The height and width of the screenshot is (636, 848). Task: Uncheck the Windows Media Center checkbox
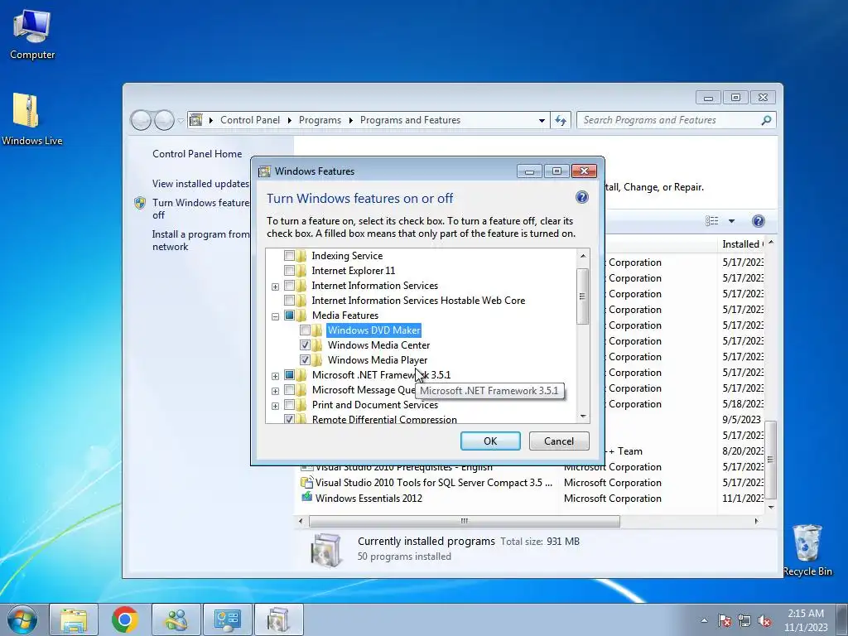tap(305, 345)
